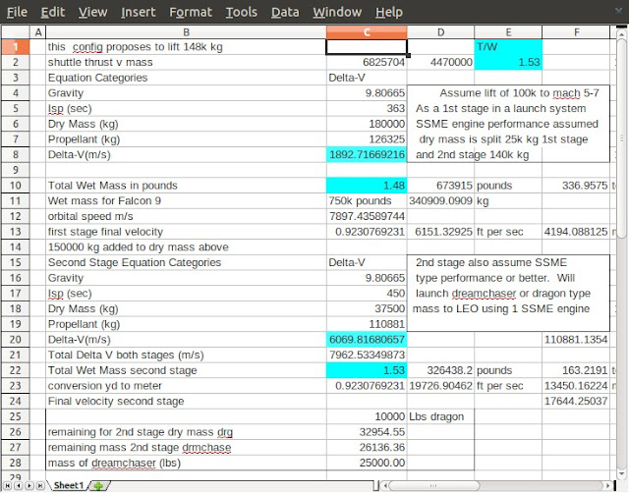Select the '750k pounds' cell

tap(367, 200)
